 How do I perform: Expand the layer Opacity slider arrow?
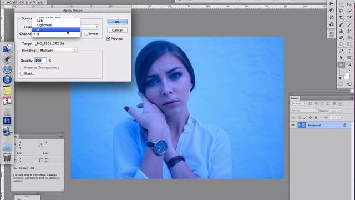coord(339,111)
